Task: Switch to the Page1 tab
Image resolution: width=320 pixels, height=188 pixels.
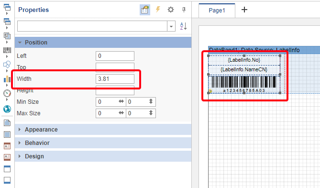Action: [217, 11]
